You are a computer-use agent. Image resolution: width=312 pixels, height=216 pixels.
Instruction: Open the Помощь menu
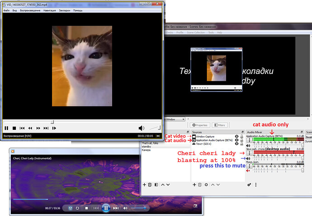78,10
